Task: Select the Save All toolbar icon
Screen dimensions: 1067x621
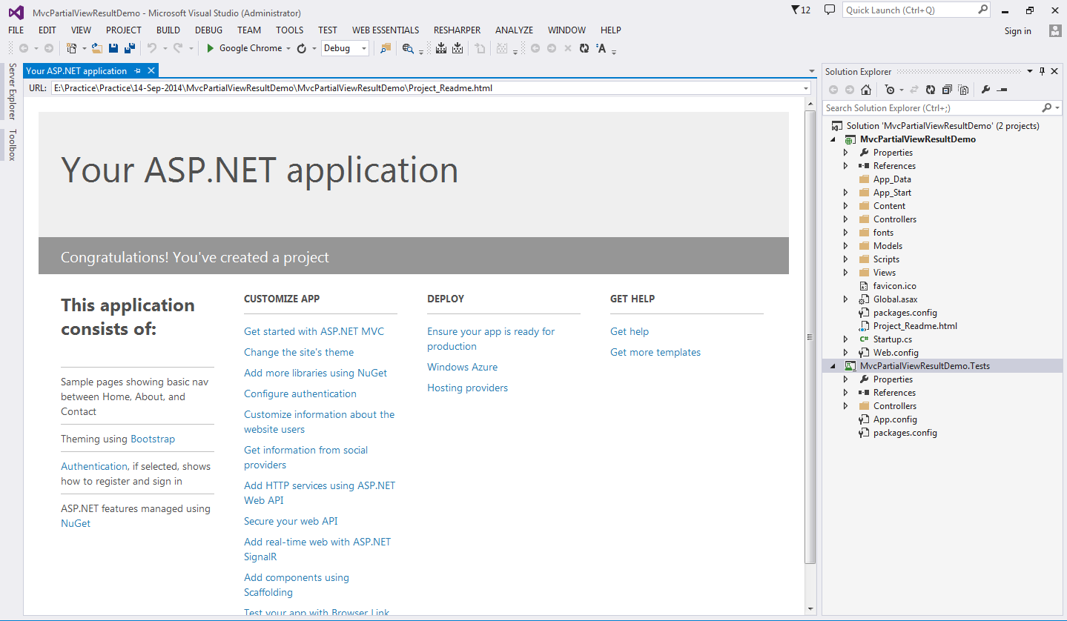Action: click(128, 48)
